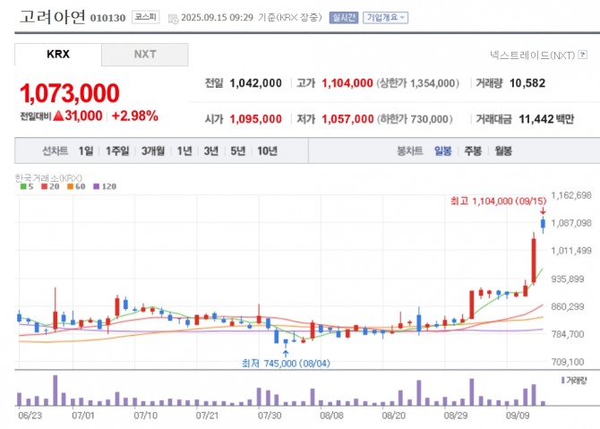Image resolution: width=600 pixels, height=429 pixels.
Task: Click the 1,162,698 price axis label
Action: (x=571, y=195)
